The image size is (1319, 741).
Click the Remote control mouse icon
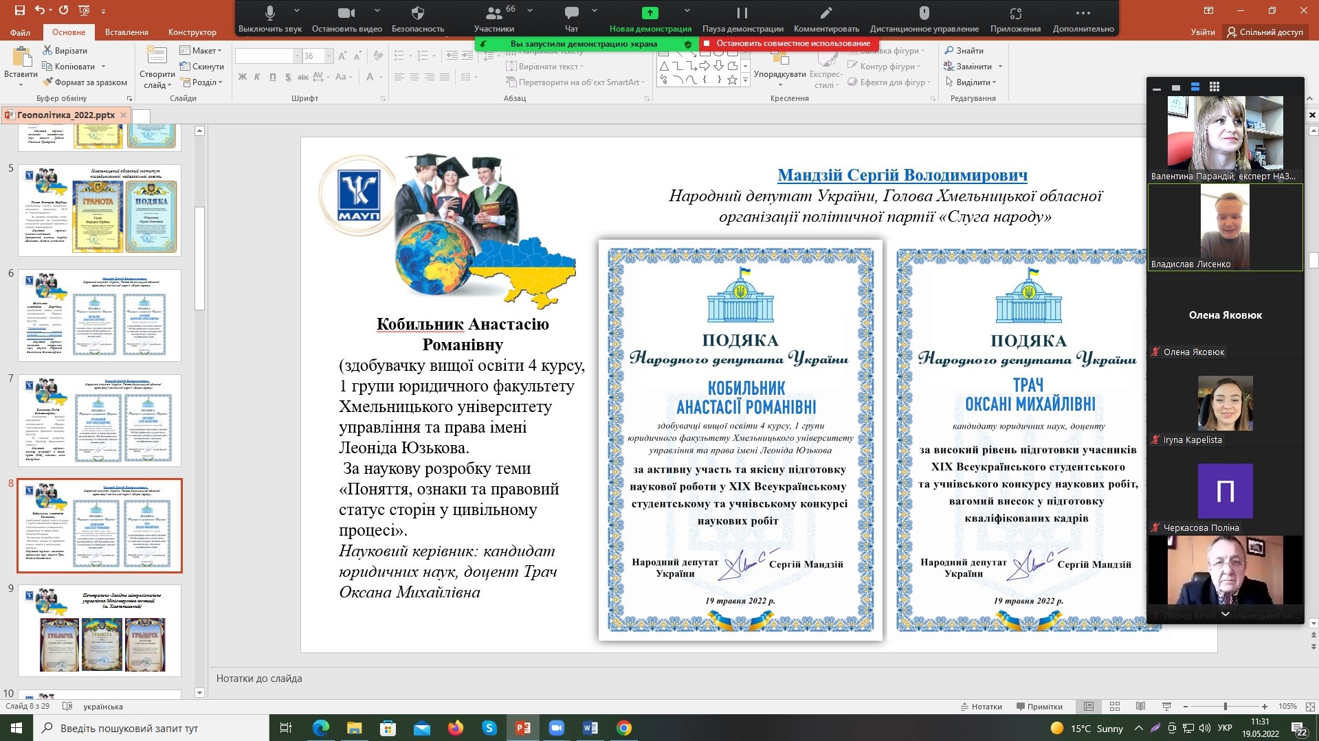pos(924,14)
